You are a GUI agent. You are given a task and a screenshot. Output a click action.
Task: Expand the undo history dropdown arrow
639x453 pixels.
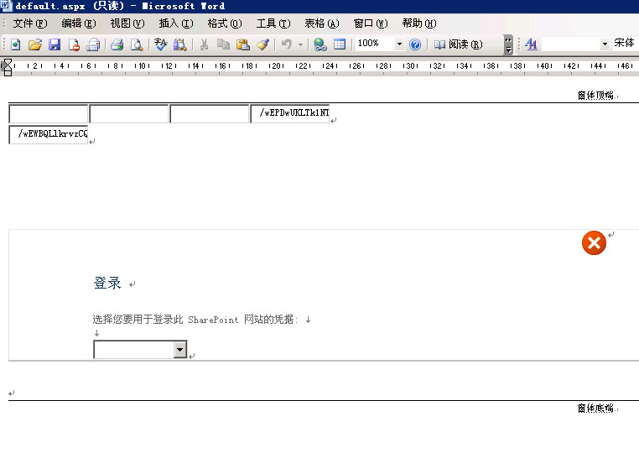pos(301,44)
